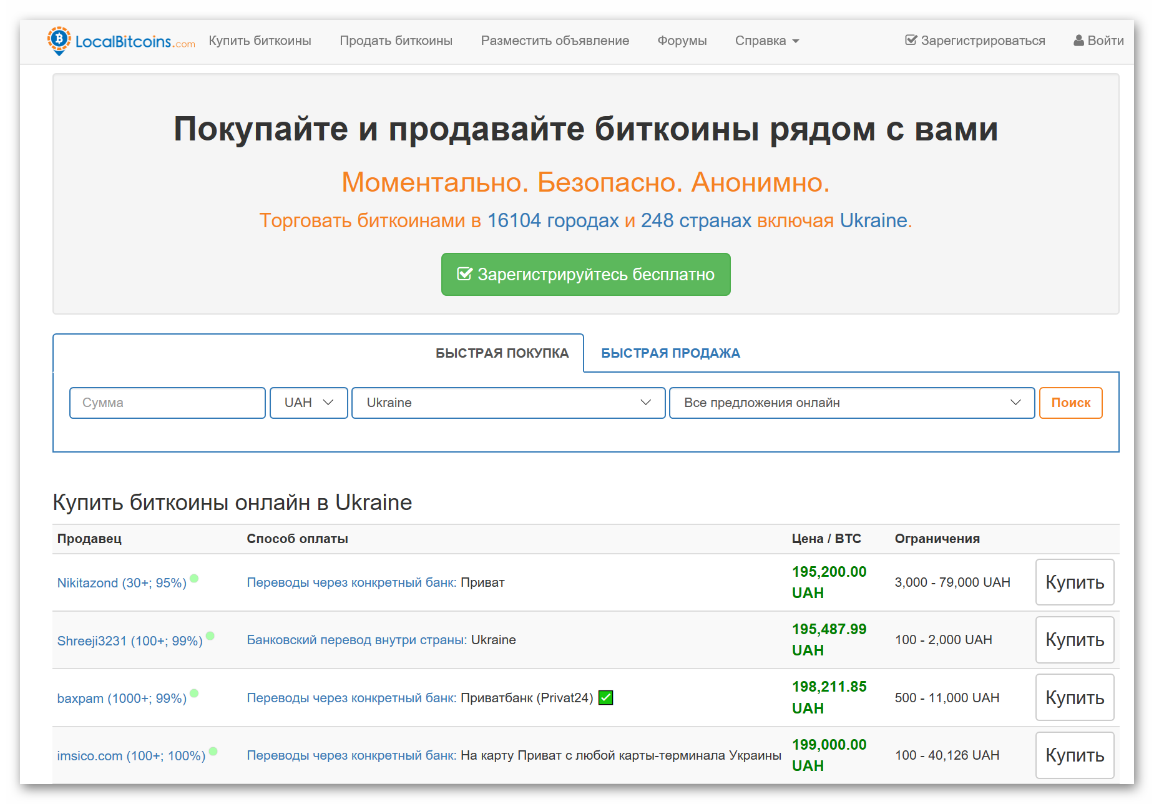Click the Поиск search button

point(1070,403)
